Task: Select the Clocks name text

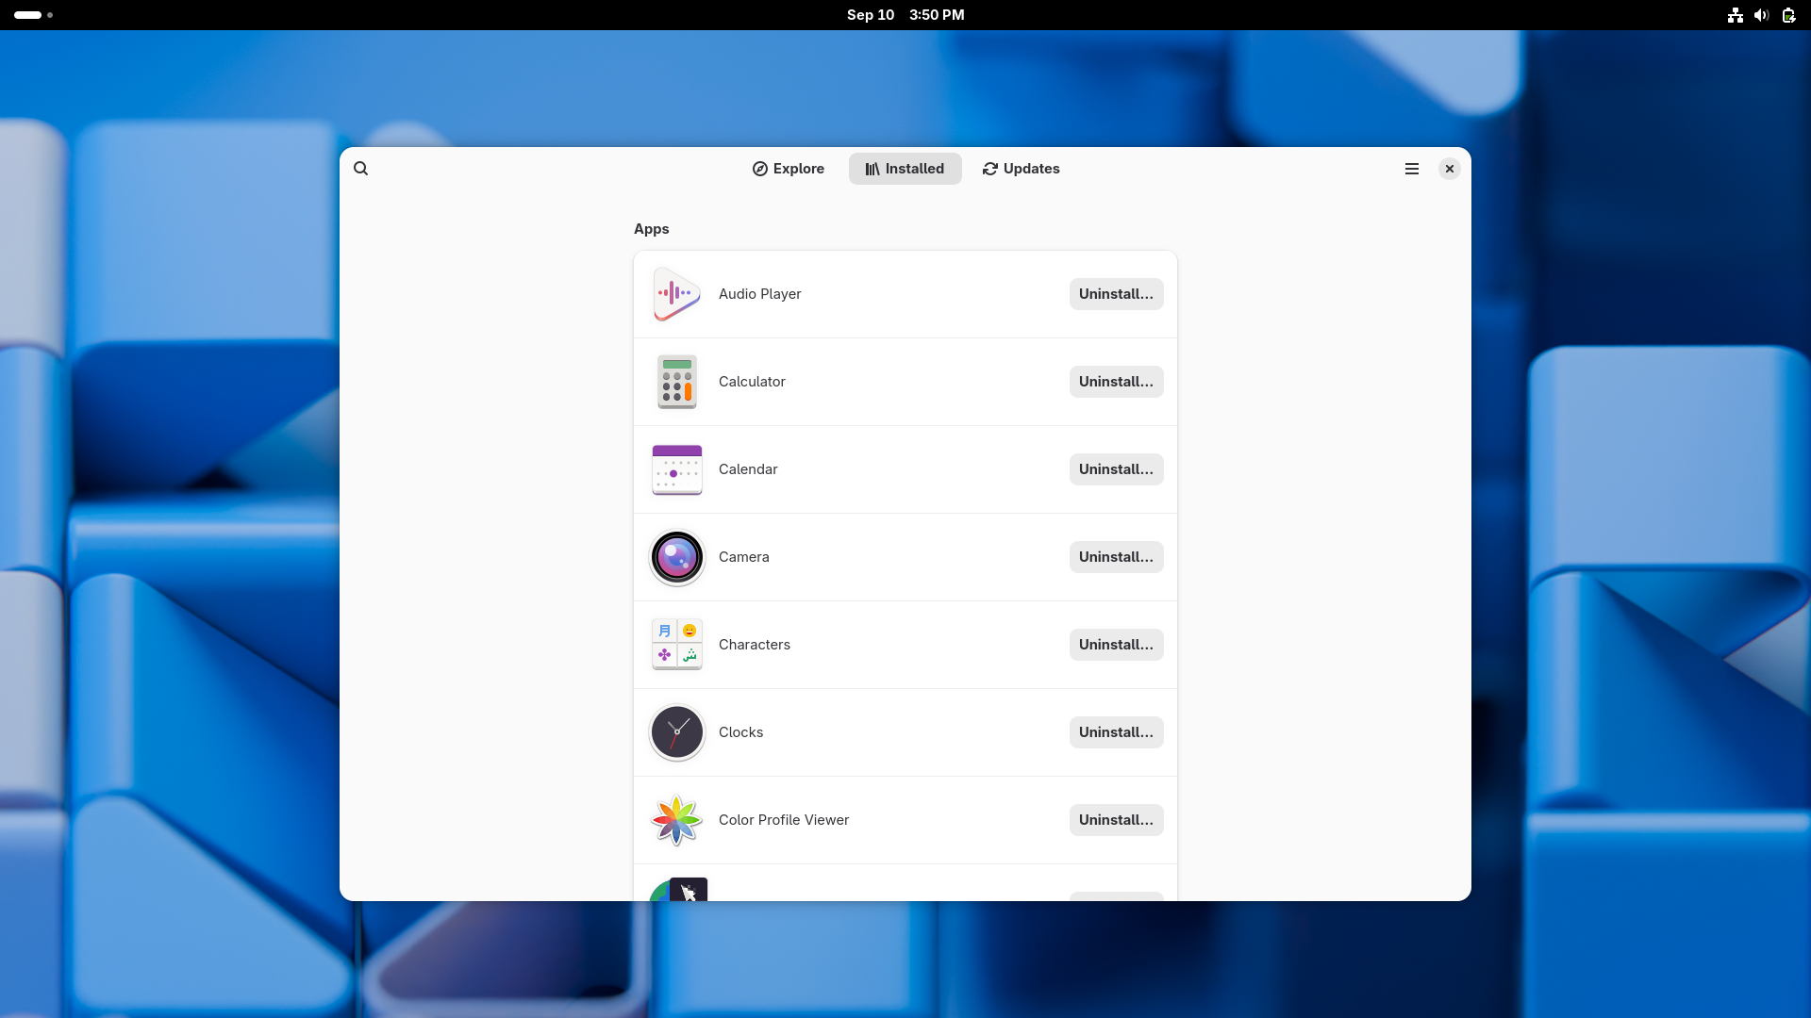Action: [x=740, y=732]
